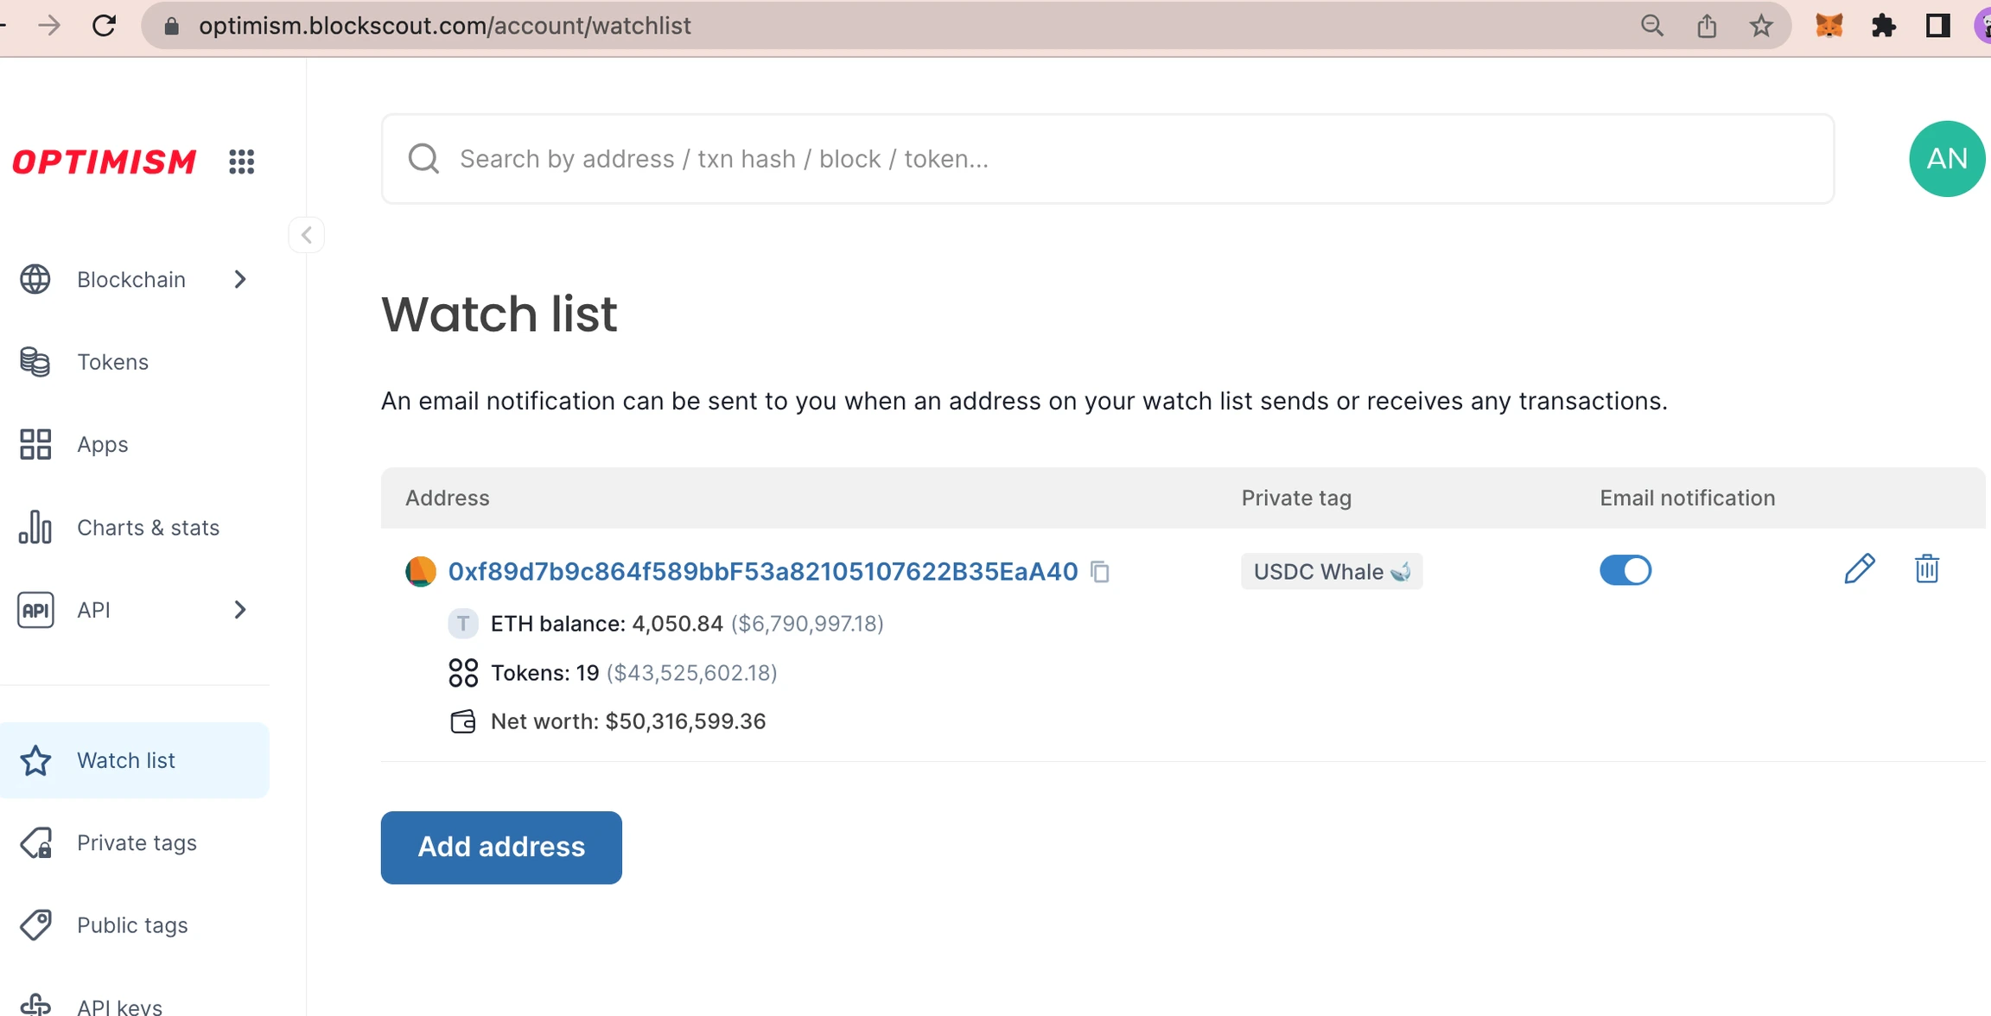Disable email notification toggle for address

click(1625, 570)
